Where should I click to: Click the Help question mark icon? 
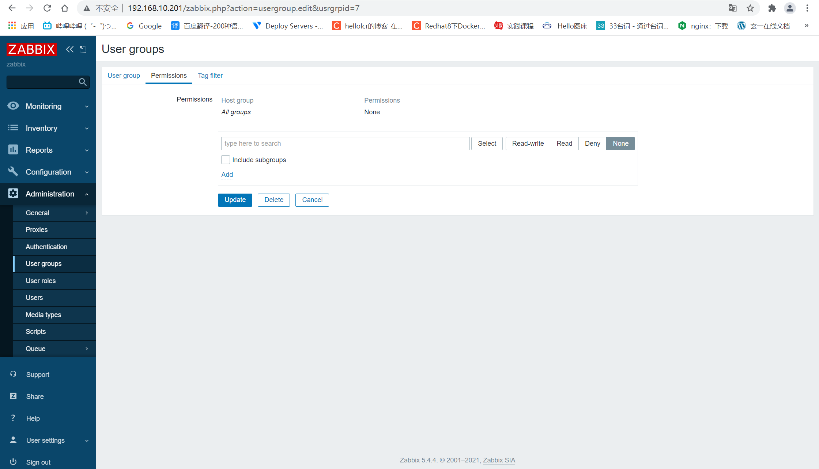coord(13,418)
